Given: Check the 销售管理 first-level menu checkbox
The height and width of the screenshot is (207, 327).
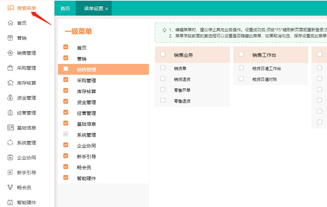Looking at the screenshot, I should point(66,69).
